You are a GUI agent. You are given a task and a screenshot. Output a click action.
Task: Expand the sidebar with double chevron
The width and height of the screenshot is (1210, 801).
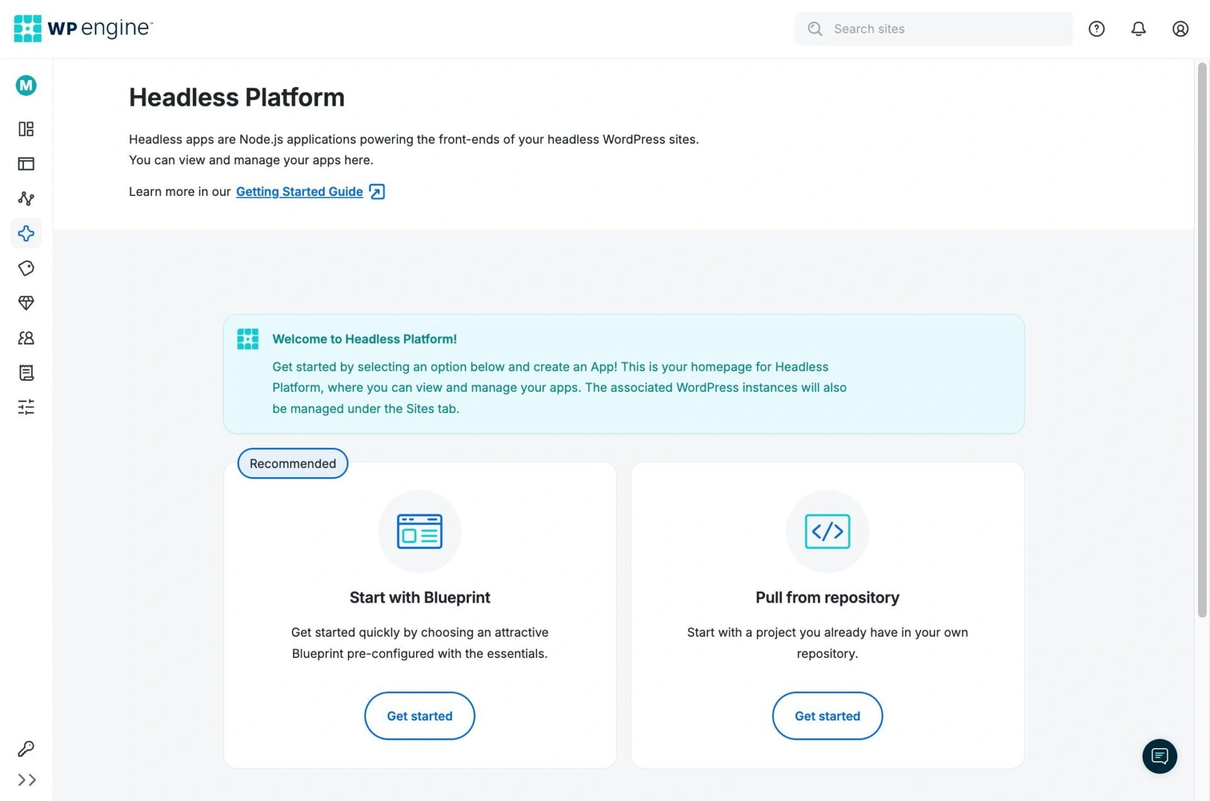pos(26,780)
